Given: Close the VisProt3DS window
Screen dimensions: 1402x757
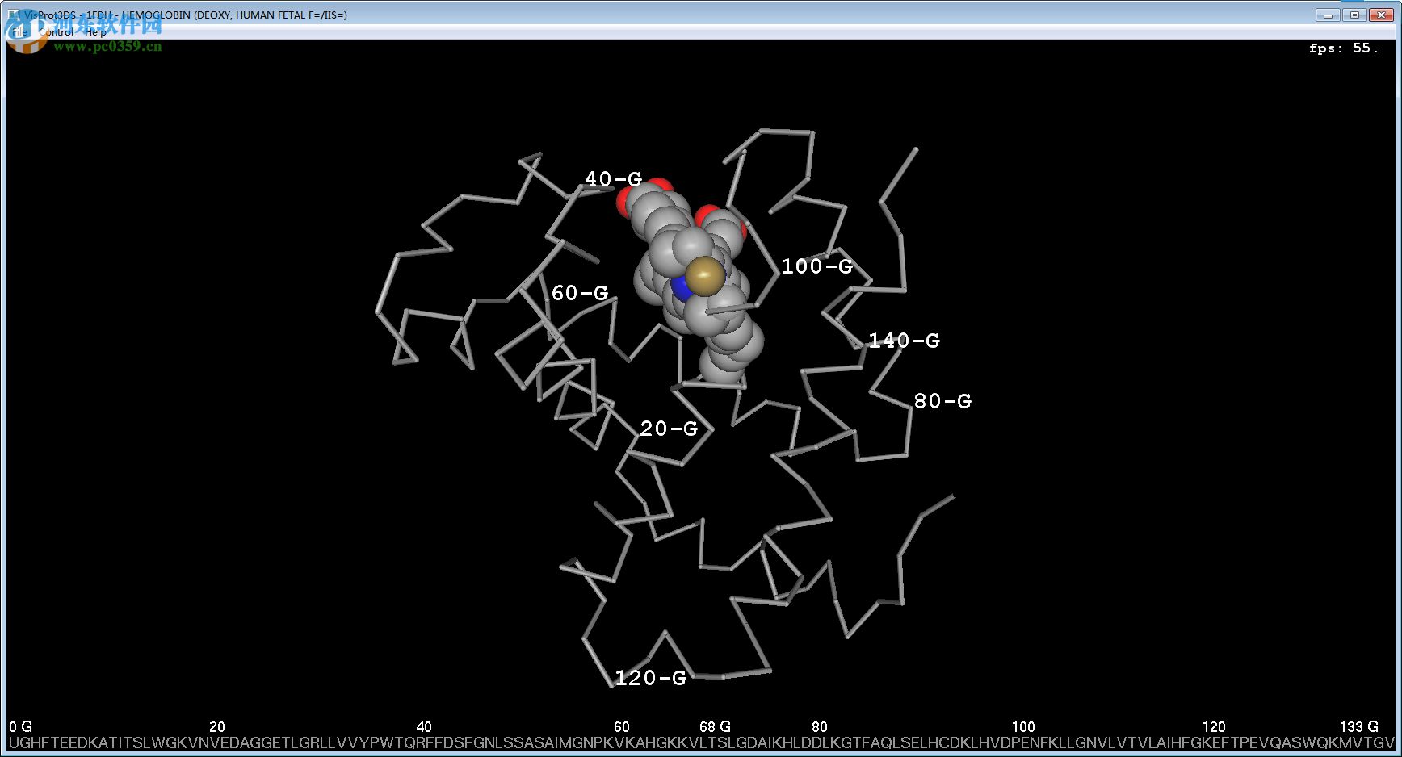Looking at the screenshot, I should pos(1381,15).
